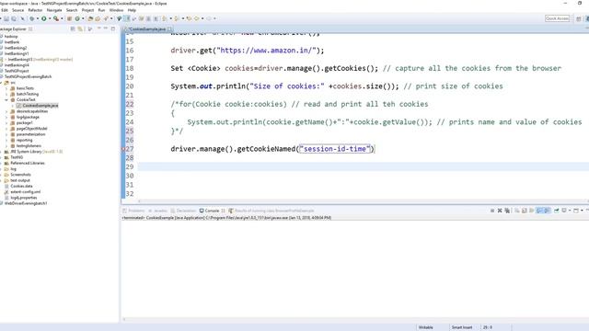Click the Back navigation arrow icon
The width and height of the screenshot is (589, 331).
pyautogui.click(x=196, y=18)
